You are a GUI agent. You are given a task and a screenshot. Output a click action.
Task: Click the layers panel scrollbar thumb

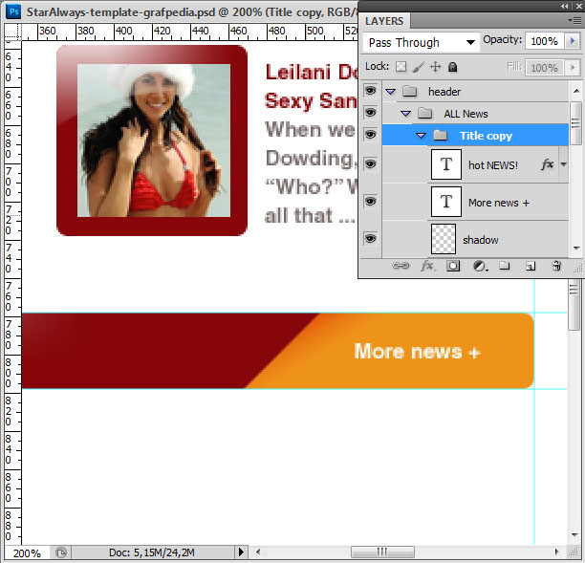576,123
